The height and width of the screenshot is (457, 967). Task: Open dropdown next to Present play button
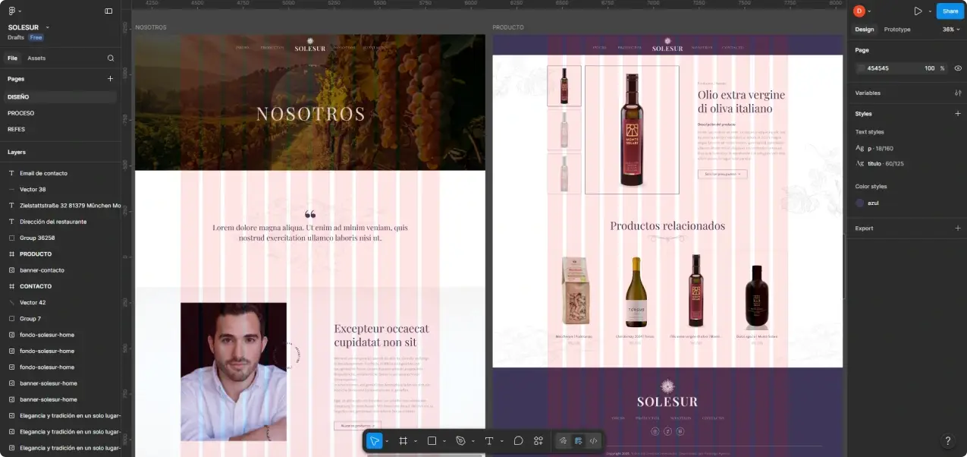(x=930, y=11)
